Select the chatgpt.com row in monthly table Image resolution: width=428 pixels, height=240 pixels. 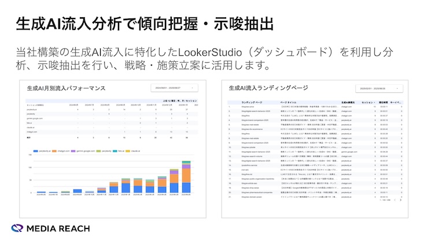[112, 132]
